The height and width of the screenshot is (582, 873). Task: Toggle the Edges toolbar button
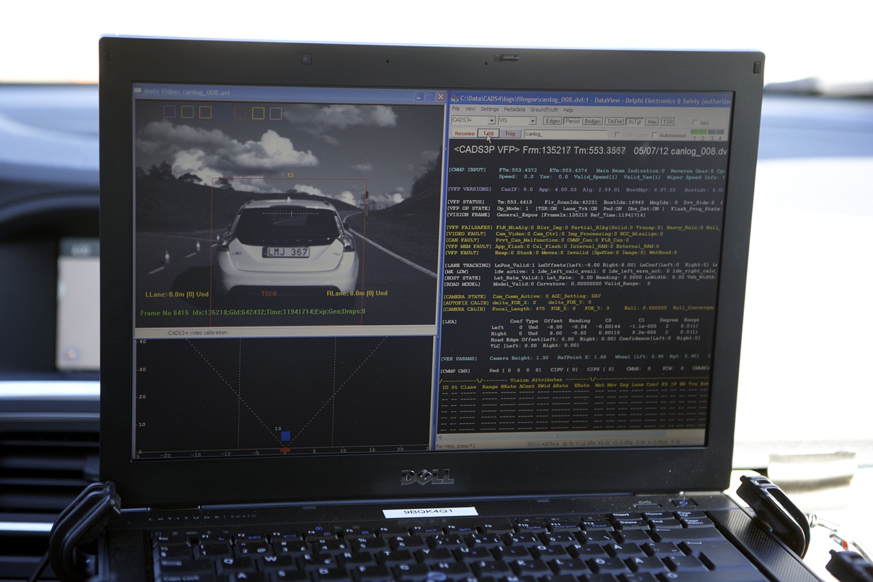point(552,121)
